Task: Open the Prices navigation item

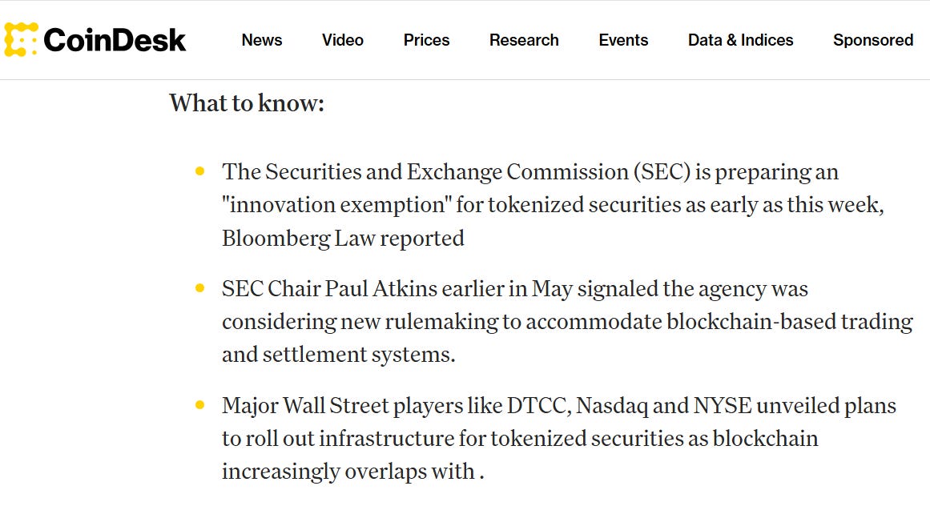Action: pos(426,40)
